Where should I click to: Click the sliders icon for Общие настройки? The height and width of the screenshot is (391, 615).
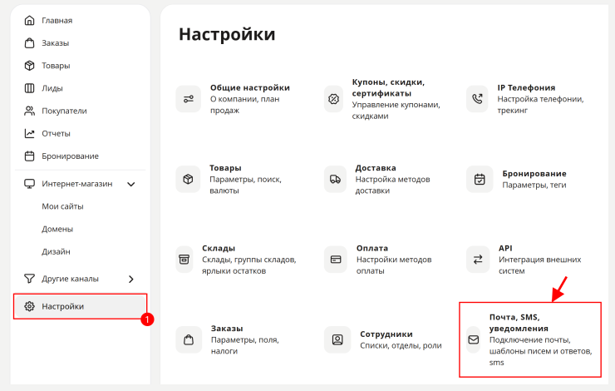point(189,99)
